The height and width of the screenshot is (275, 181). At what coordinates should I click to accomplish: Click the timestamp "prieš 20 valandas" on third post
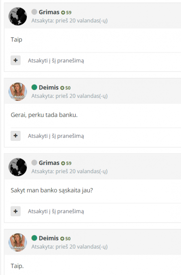82,171
